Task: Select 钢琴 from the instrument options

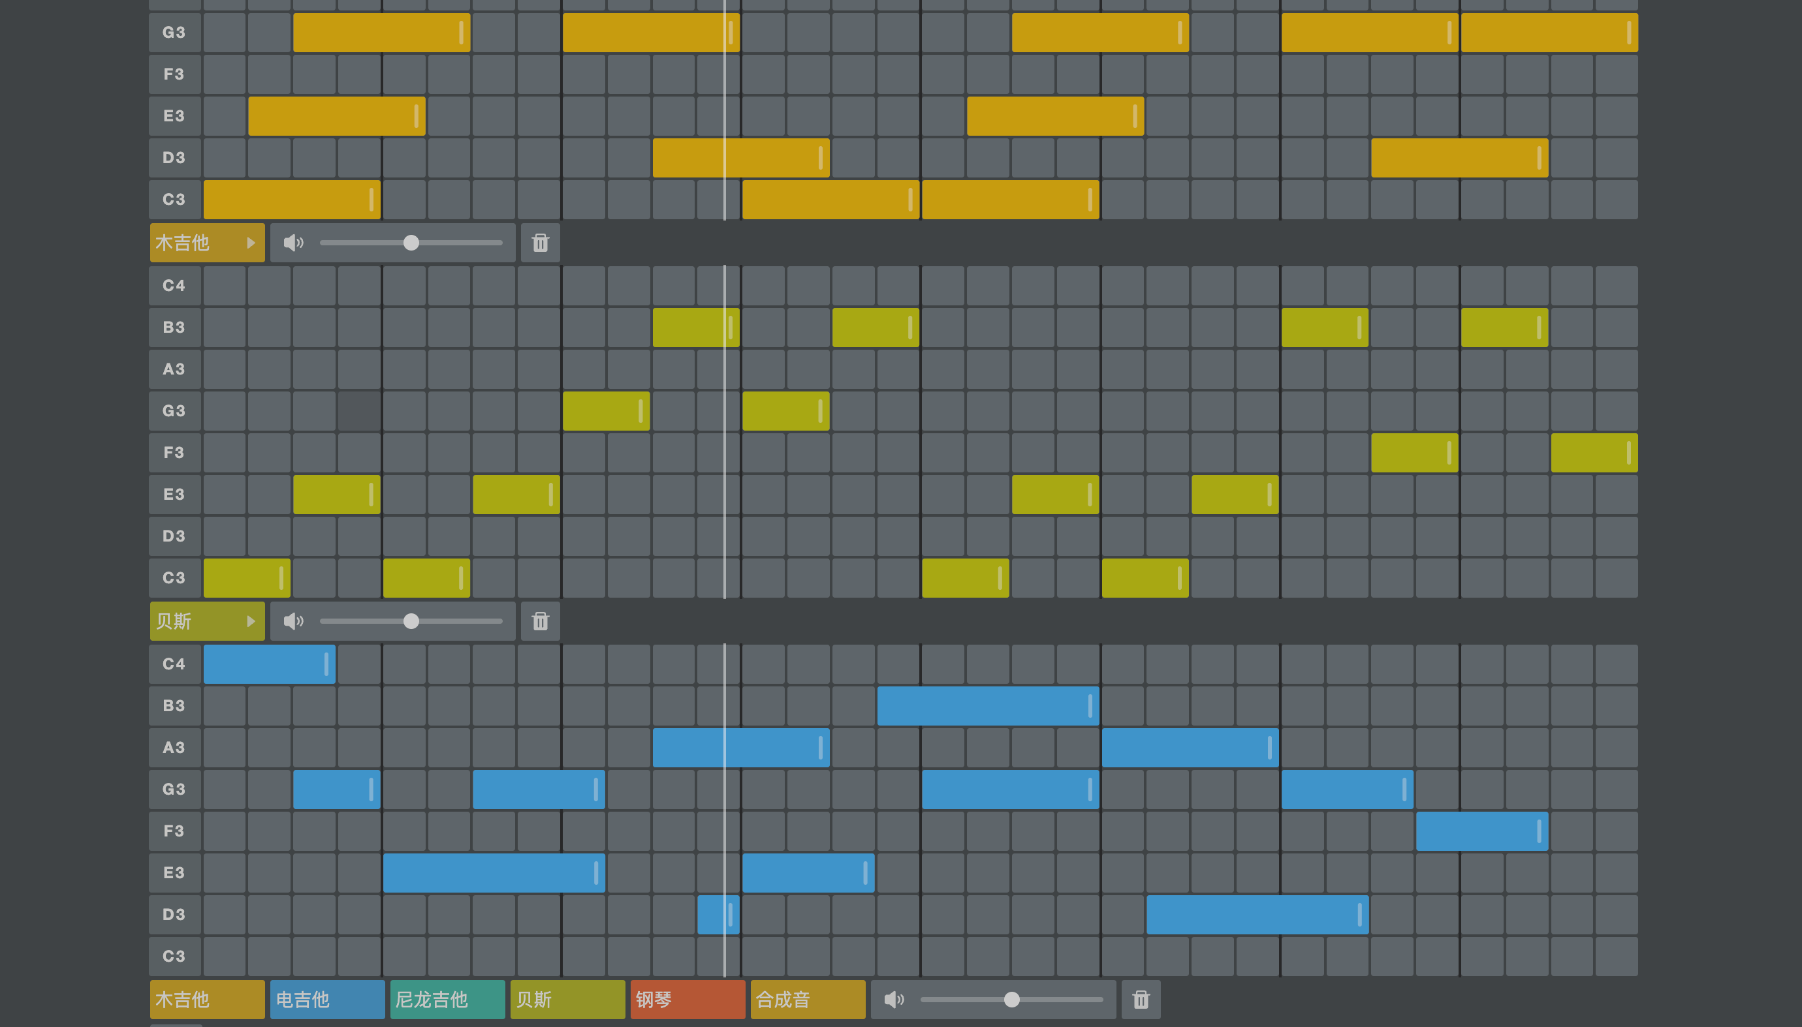Action: pyautogui.click(x=687, y=999)
